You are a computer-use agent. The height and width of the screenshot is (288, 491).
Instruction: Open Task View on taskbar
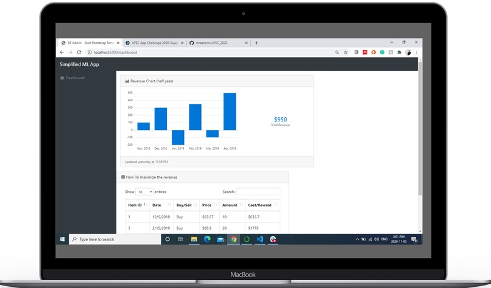click(180, 239)
